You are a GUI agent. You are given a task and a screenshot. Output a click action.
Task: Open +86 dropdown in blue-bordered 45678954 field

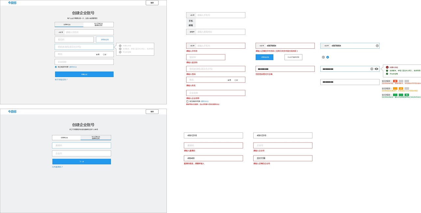click(x=326, y=46)
